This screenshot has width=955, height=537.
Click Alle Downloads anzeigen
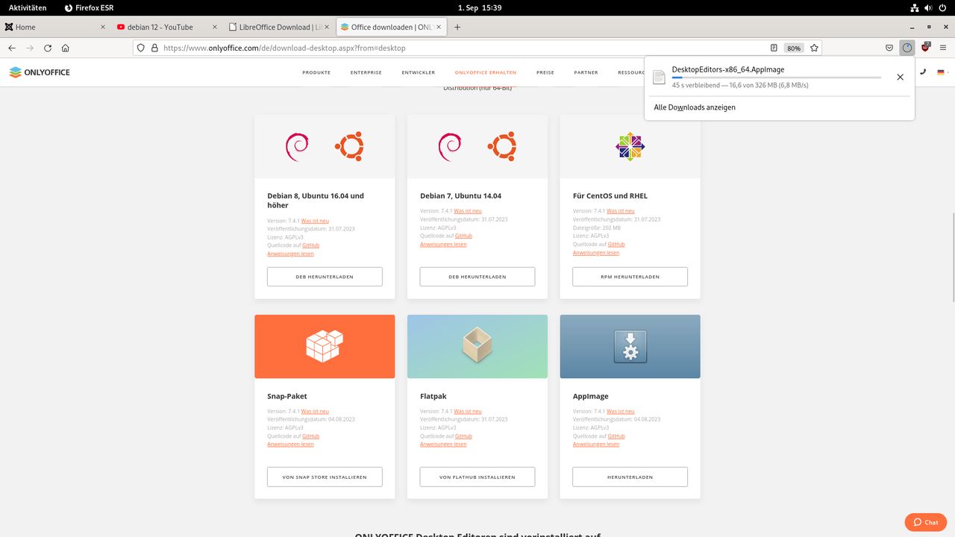tap(695, 107)
